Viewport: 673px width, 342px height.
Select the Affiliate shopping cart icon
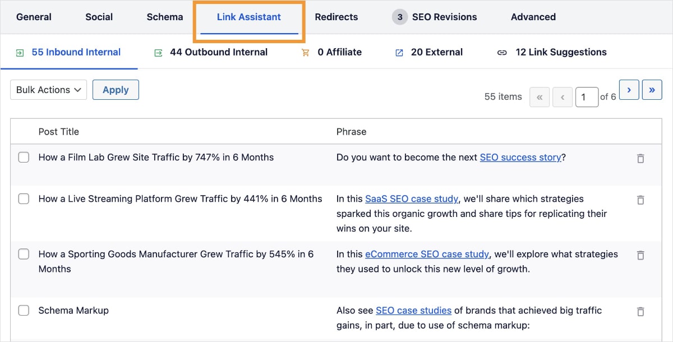[305, 52]
